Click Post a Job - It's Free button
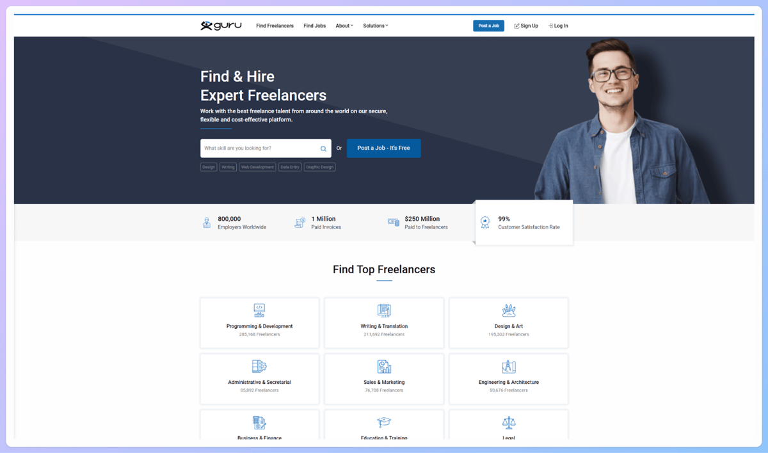Screen dimensions: 768x453 click(x=383, y=148)
